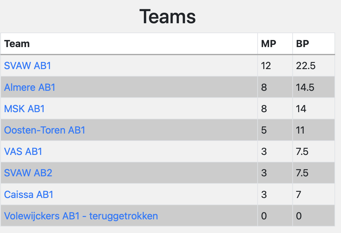Click the Caissa AB1 link
This screenshot has width=341, height=233.
pyautogui.click(x=29, y=195)
